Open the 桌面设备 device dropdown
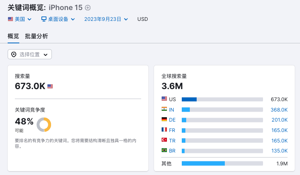The height and width of the screenshot is (175, 300). coord(58,19)
